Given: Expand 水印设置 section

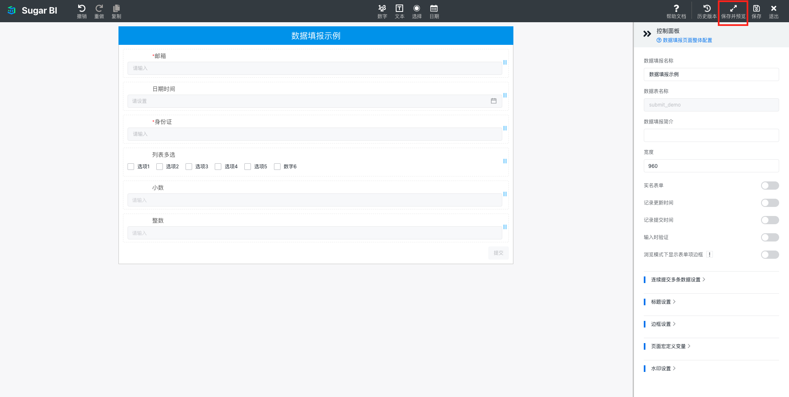Looking at the screenshot, I should pyautogui.click(x=663, y=369).
